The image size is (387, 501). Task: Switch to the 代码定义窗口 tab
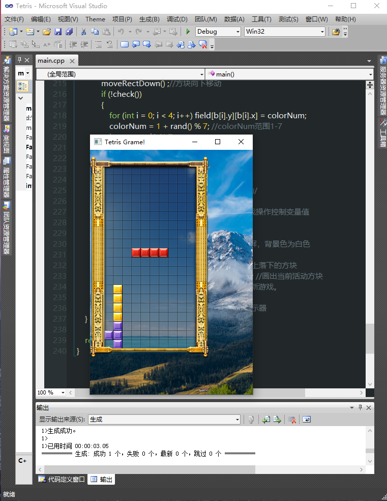point(62,479)
